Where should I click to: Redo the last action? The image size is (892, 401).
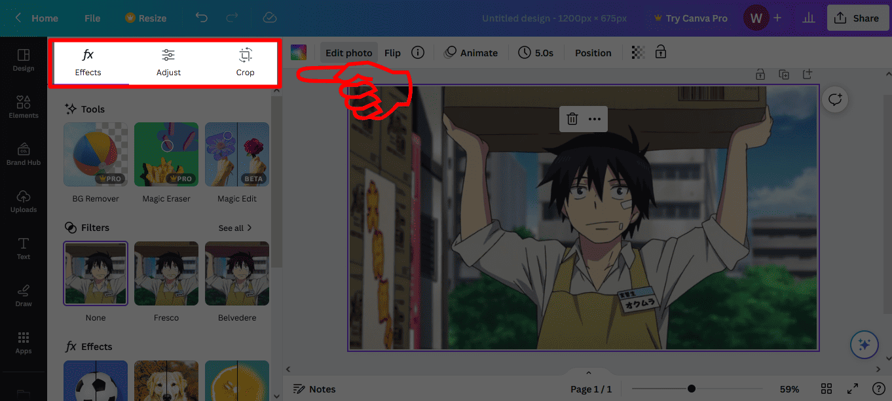pyautogui.click(x=232, y=18)
